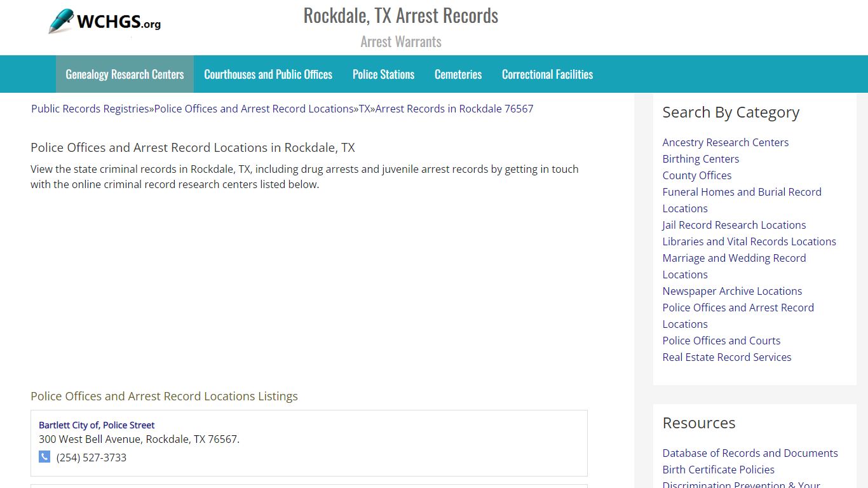The image size is (868, 488).
Task: Open Ancestry Research Centers category
Action: tap(725, 142)
